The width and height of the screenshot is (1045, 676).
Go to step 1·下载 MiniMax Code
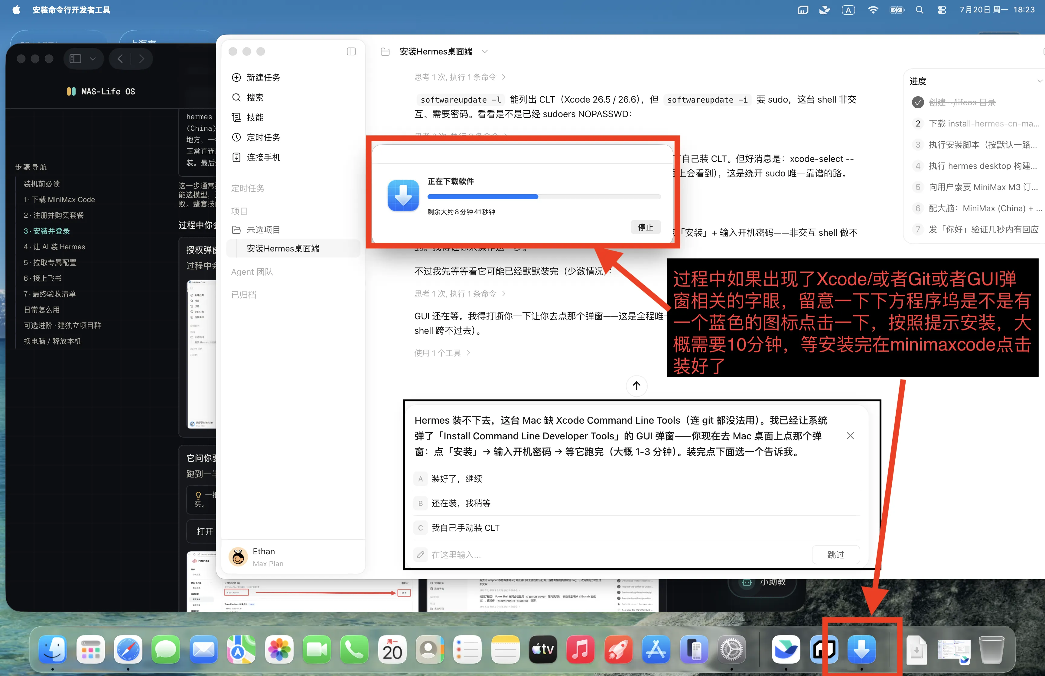pyautogui.click(x=59, y=200)
